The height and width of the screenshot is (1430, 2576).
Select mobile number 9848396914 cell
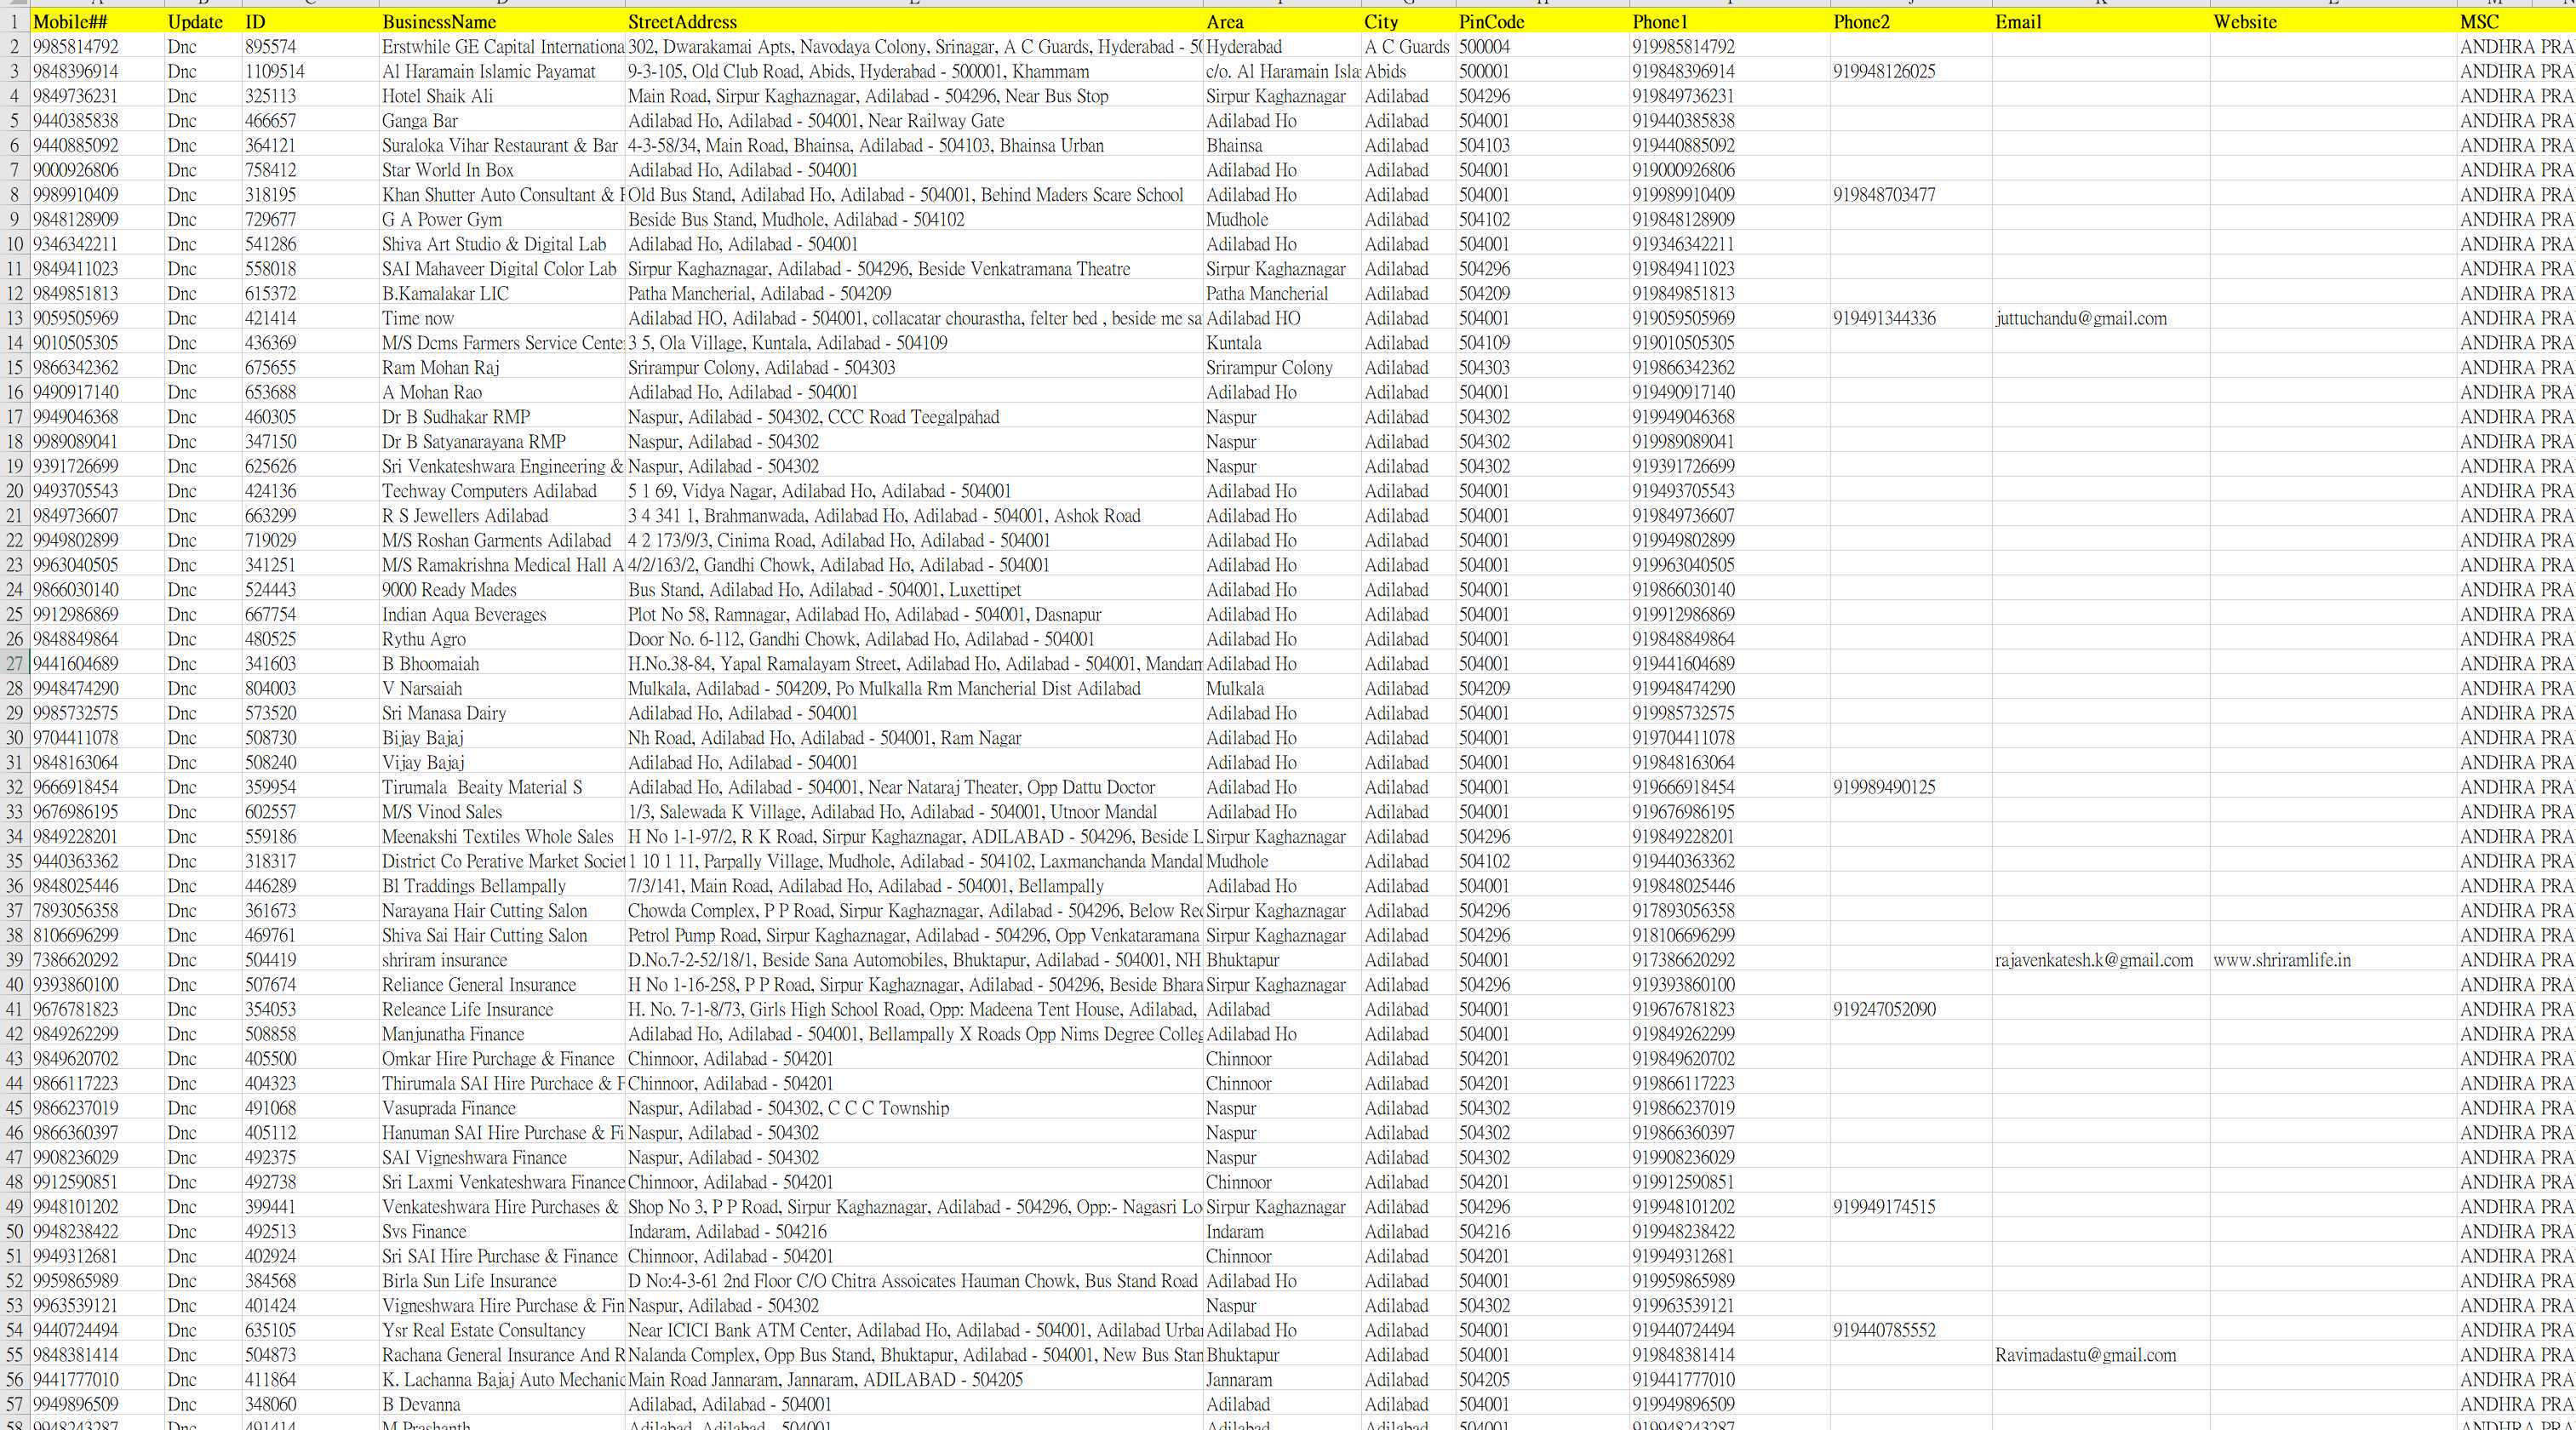97,71
